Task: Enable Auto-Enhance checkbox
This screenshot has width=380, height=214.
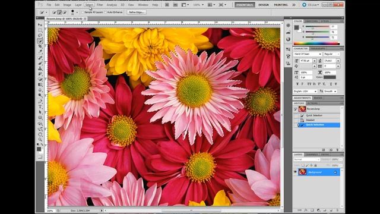Action: [105, 12]
